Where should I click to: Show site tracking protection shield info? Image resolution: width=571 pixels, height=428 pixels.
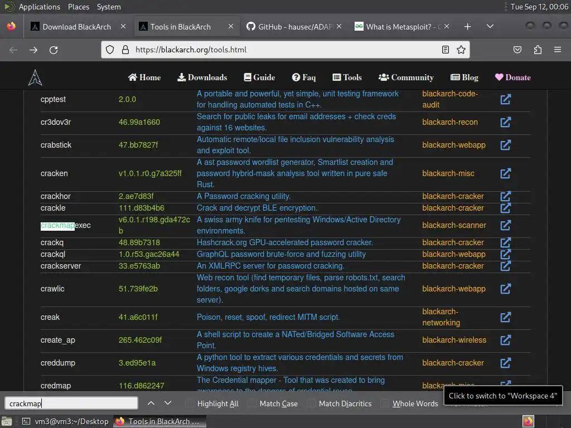coord(110,50)
